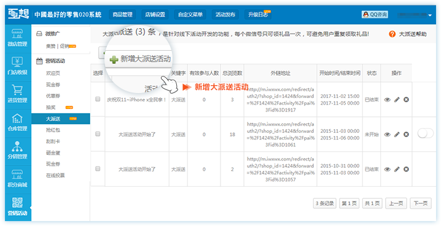This screenshot has height=226, width=441.
Task: Tick the checkbox for the 未开始 activity row
Action: [98, 134]
